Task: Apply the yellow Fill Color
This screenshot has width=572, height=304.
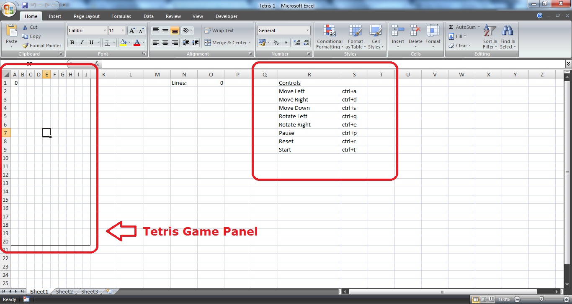Action: click(x=123, y=43)
